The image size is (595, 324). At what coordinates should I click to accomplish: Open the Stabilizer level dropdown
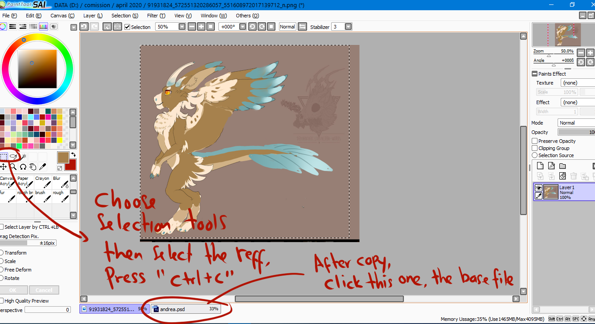(x=348, y=27)
